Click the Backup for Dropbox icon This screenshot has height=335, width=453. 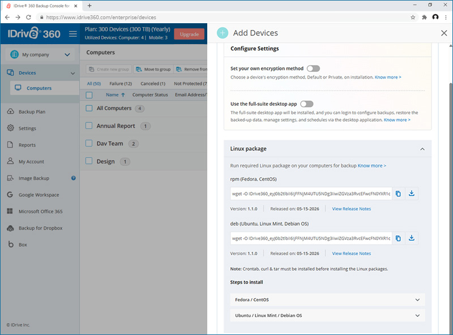pyautogui.click(x=10, y=228)
